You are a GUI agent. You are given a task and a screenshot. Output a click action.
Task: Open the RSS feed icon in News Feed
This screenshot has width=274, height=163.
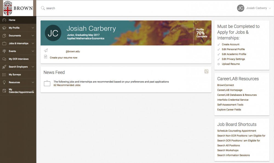tap(207, 71)
